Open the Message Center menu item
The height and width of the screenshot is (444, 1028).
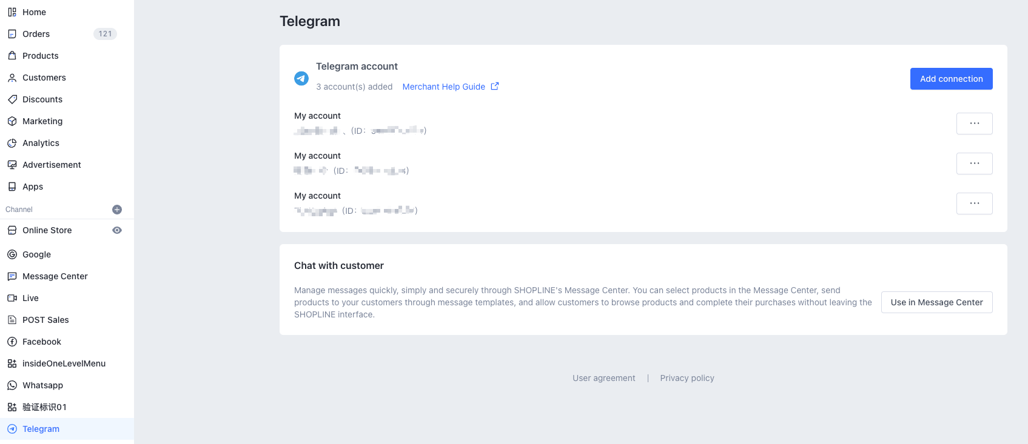click(x=55, y=276)
